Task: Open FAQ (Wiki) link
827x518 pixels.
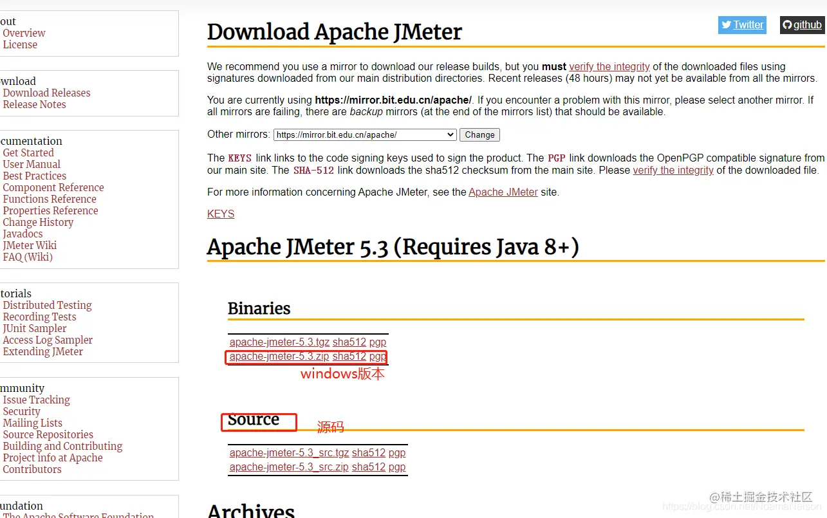Action: [28, 257]
